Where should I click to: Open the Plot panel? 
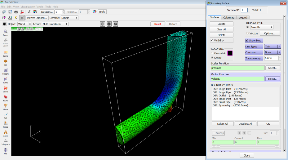pos(5,116)
